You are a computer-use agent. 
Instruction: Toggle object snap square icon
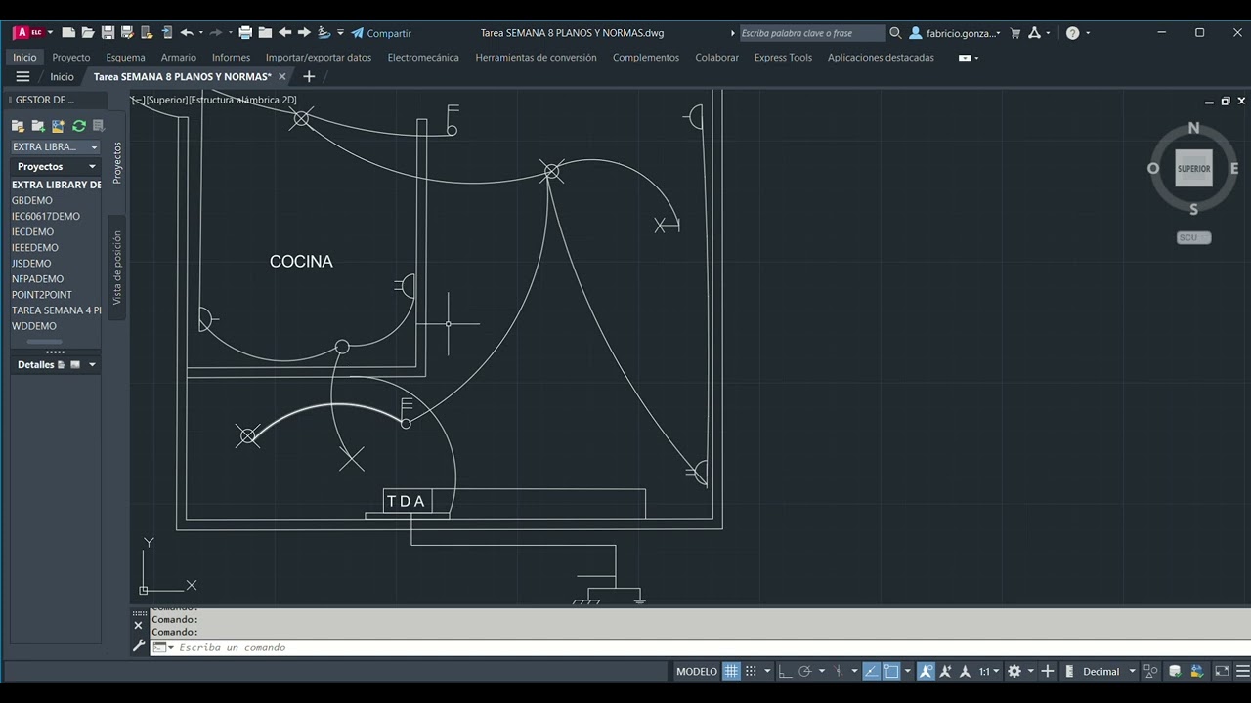891,671
